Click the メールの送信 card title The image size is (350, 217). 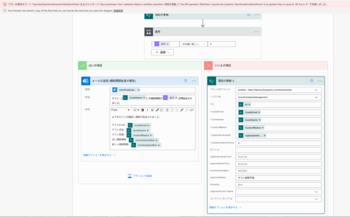114,81
